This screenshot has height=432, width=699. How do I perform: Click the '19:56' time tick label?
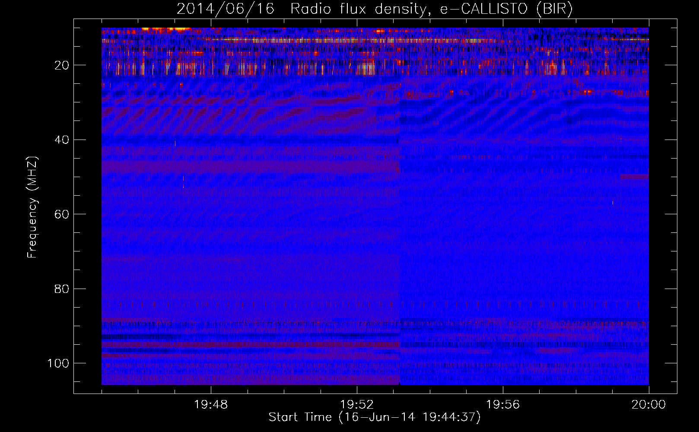pos(503,405)
